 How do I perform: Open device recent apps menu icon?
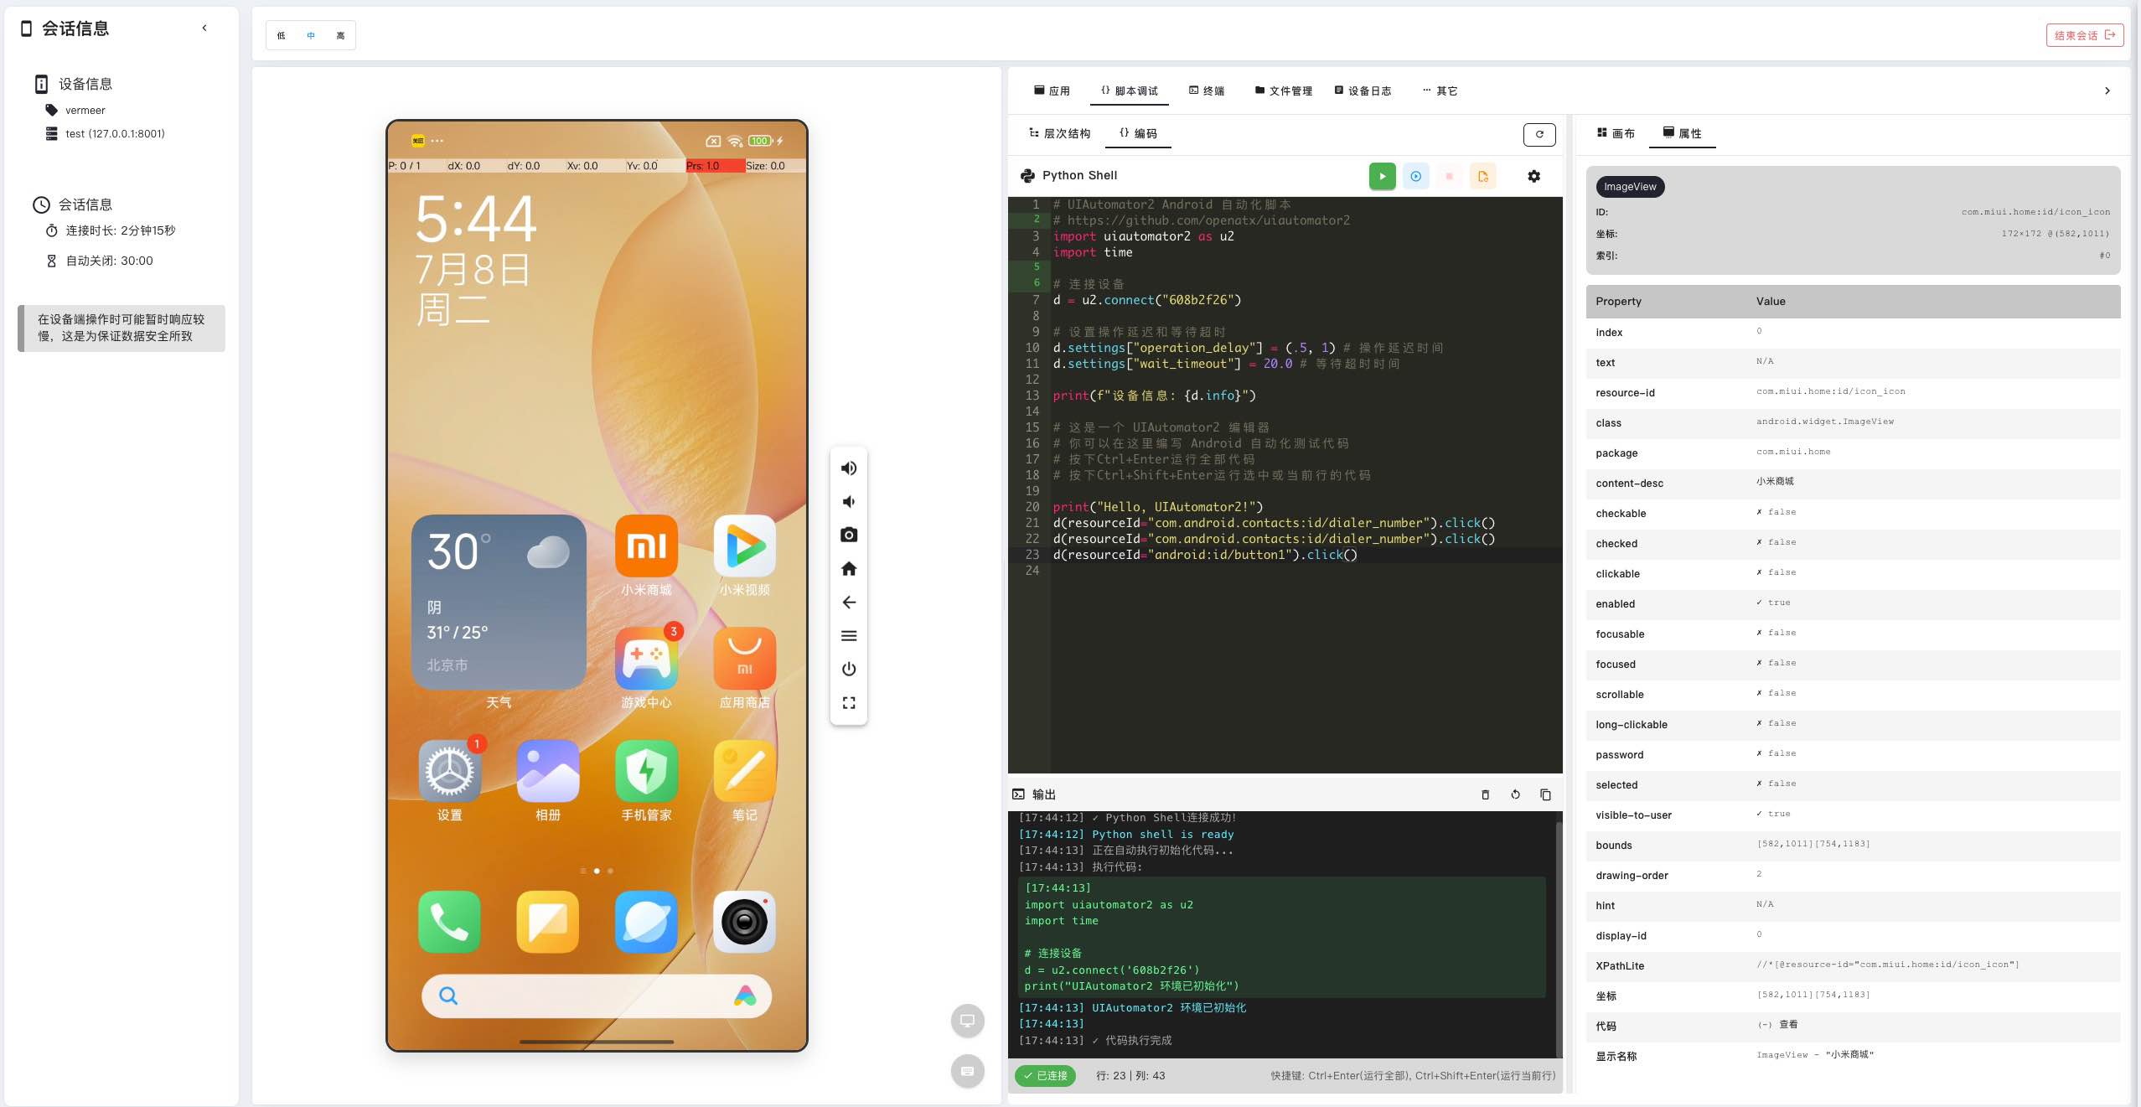click(849, 635)
